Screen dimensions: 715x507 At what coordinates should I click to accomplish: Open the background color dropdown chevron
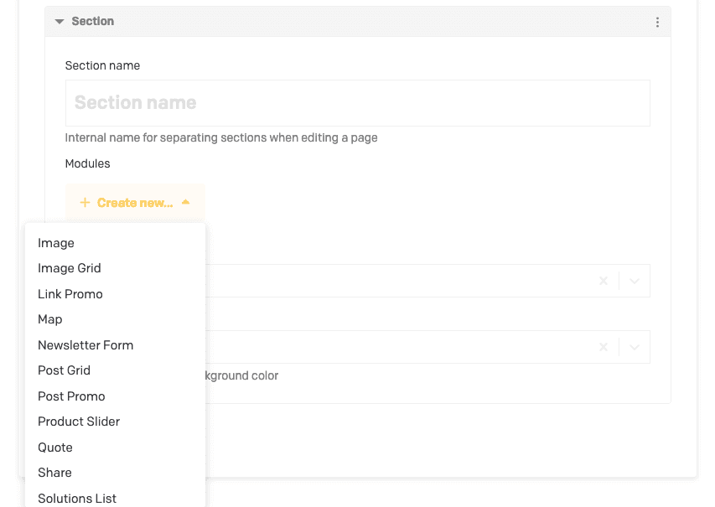(635, 347)
